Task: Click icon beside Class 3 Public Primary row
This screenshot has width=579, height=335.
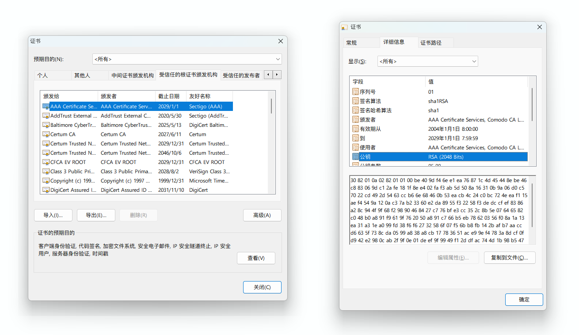Action: tap(46, 171)
